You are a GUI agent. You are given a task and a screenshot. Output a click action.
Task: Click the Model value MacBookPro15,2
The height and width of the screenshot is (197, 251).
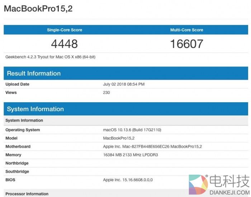click(x=119, y=138)
